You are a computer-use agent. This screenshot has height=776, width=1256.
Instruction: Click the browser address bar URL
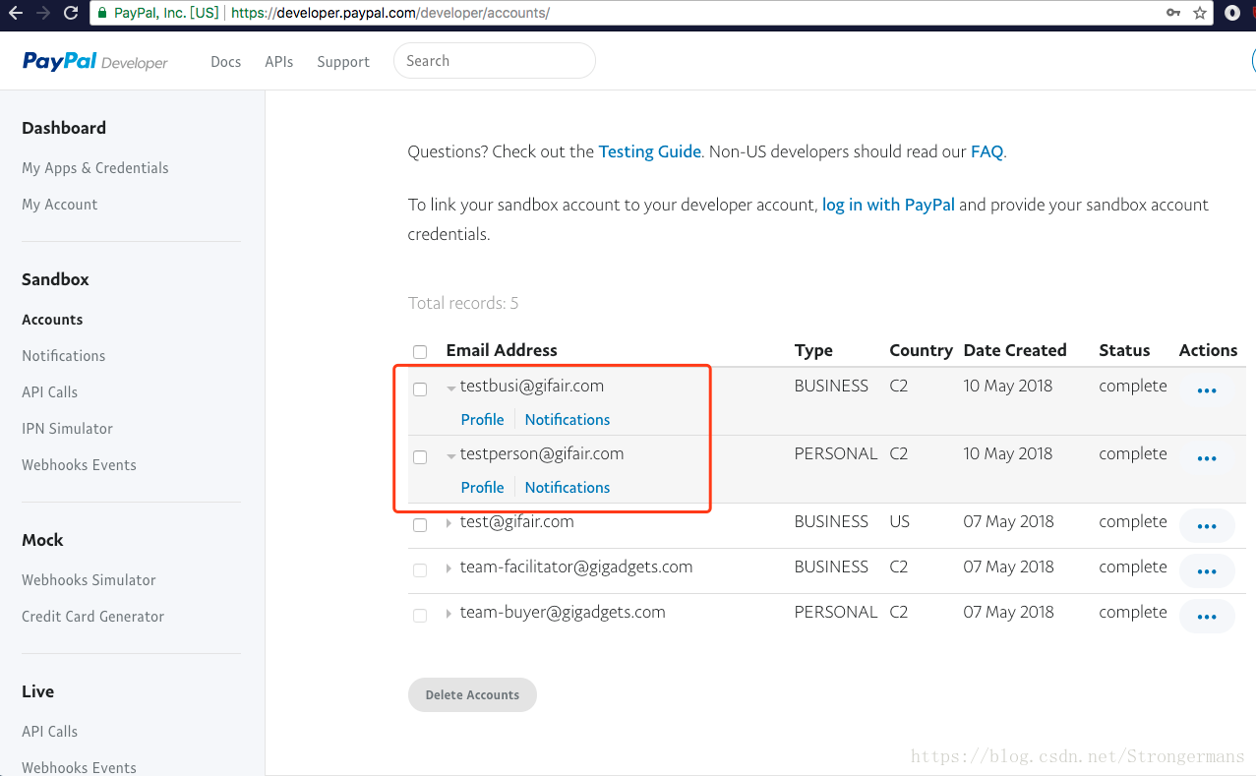pos(390,13)
